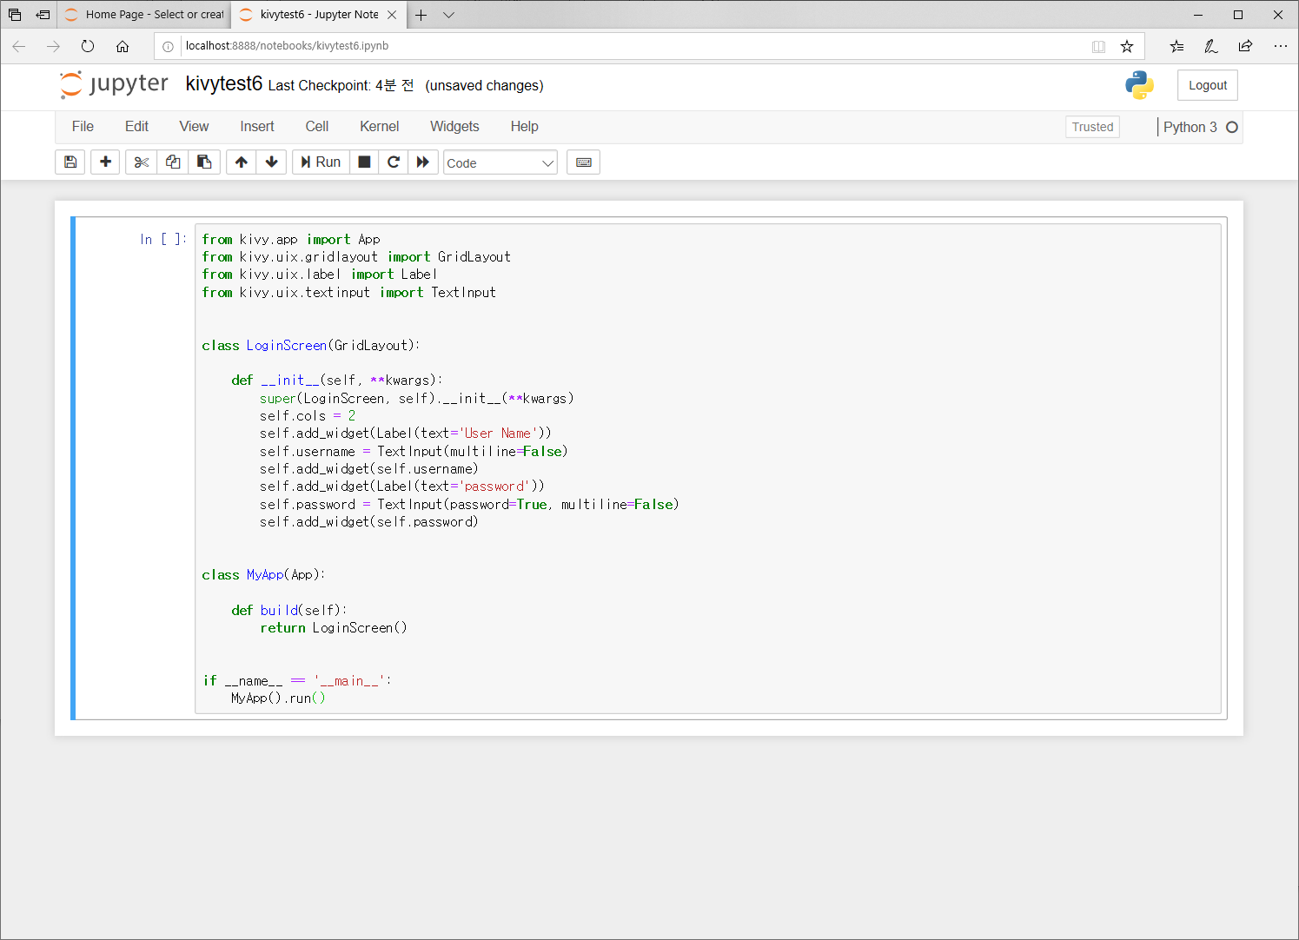Open the File menu
Screen dimensions: 1299x940
tap(83, 127)
